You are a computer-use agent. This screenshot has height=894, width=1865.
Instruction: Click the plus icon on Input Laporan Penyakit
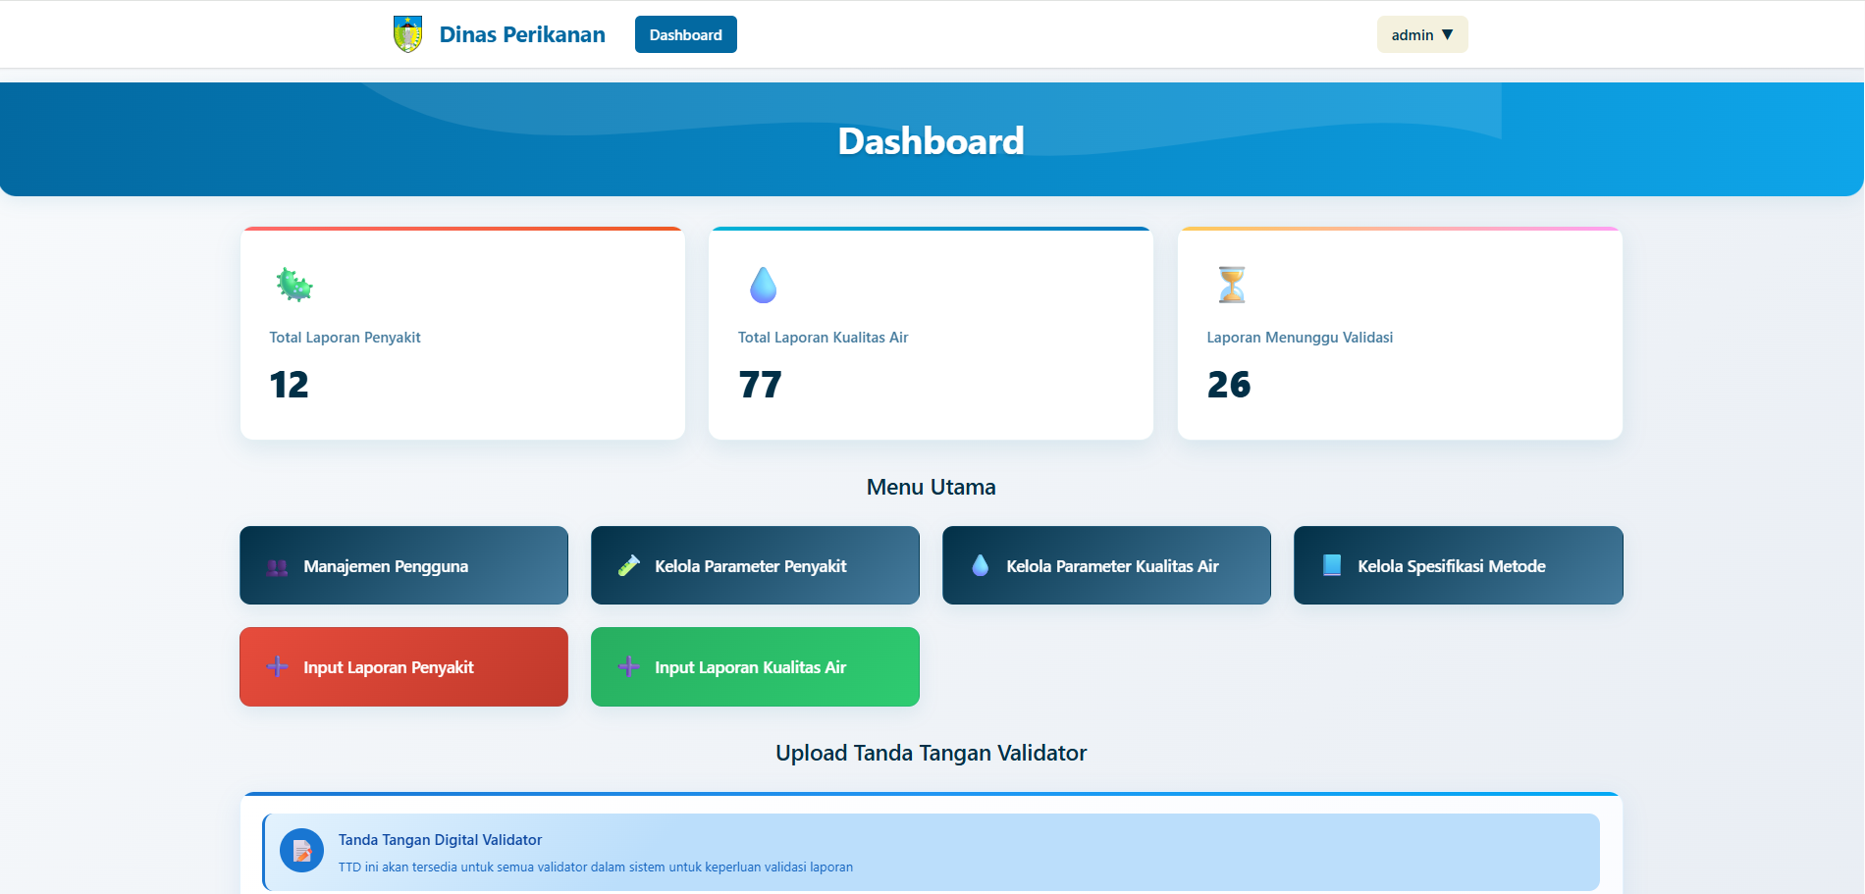[x=278, y=667]
